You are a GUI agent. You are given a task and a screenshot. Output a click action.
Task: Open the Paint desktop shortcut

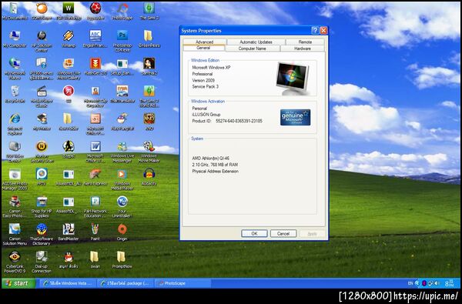pyautogui.click(x=95, y=232)
